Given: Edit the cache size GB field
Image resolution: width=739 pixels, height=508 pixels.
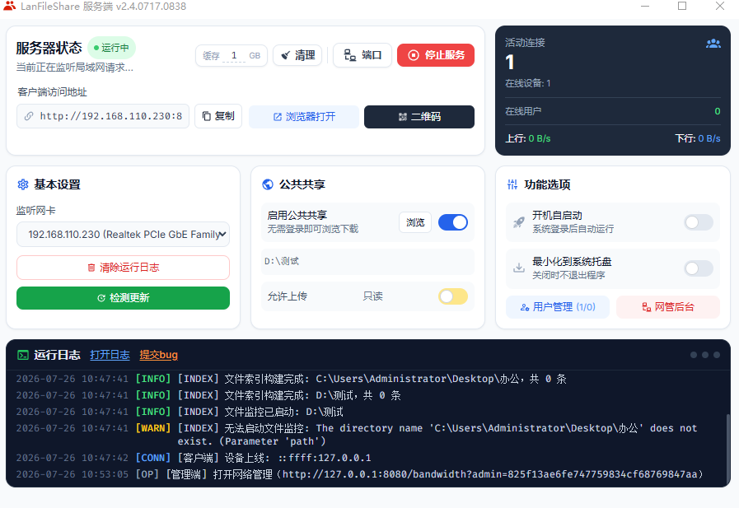Looking at the screenshot, I should point(234,55).
